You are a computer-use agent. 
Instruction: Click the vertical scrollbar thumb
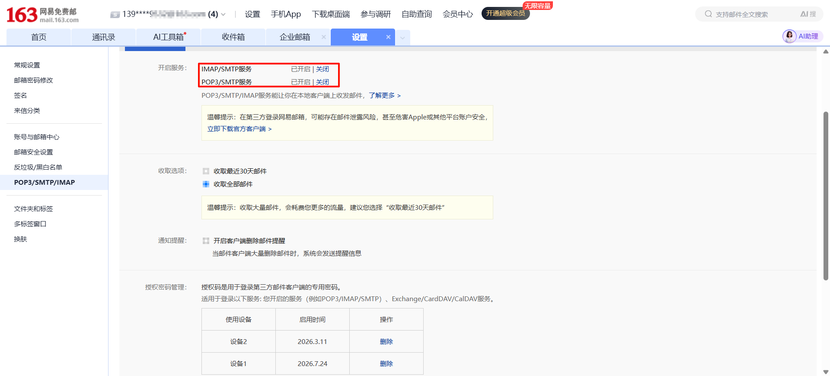pyautogui.click(x=826, y=196)
